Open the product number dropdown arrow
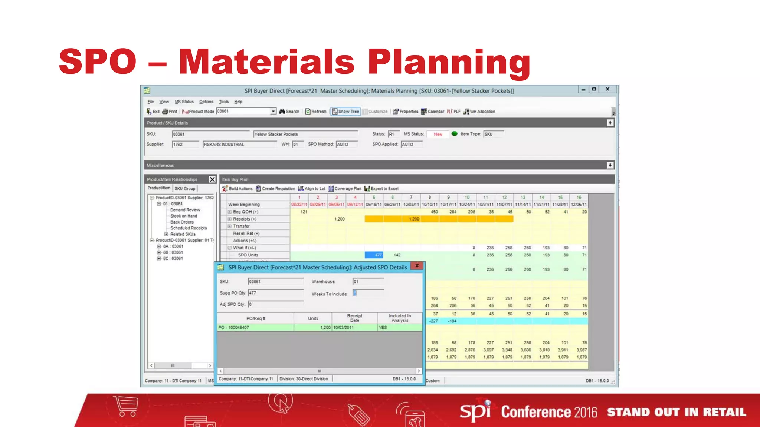The width and height of the screenshot is (760, 427). pos(273,111)
